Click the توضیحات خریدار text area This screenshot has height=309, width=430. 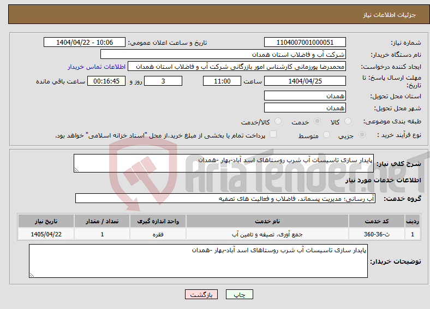(x=198, y=261)
